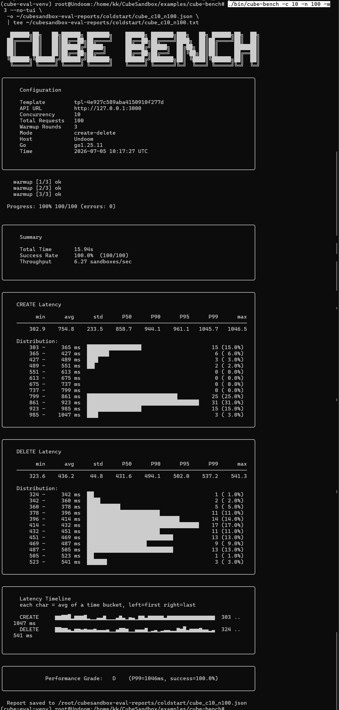Click DELETE max value 541.3
This screenshot has height=710, width=339.
(239, 476)
